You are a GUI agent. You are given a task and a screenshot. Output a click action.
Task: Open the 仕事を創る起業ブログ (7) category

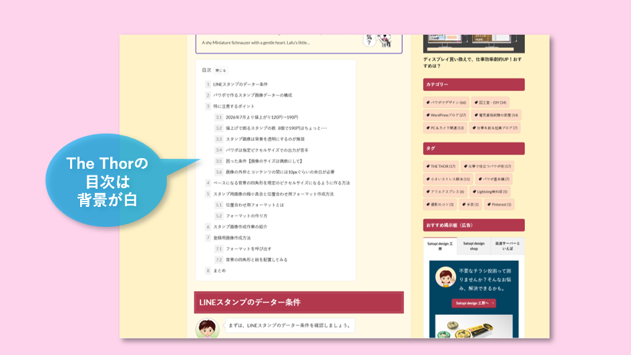click(x=495, y=128)
